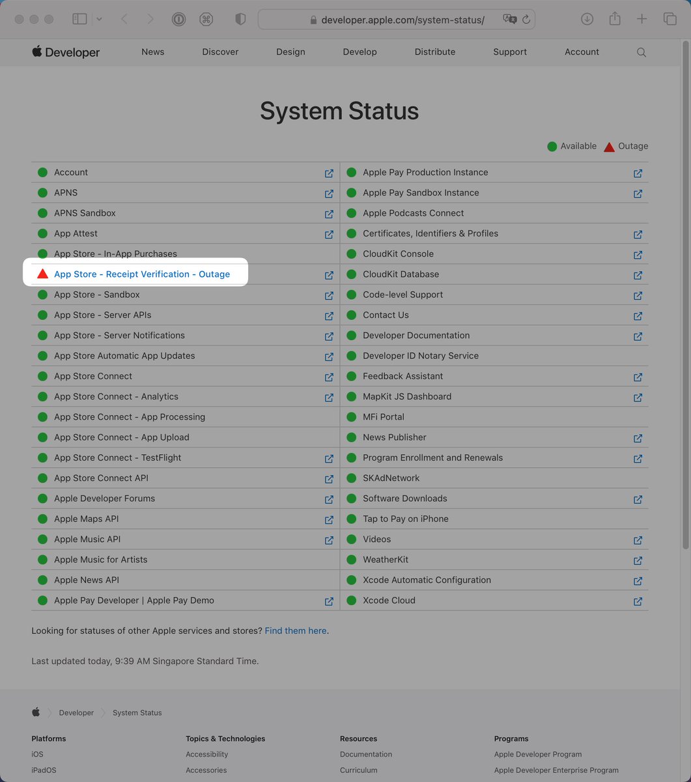Open external link for Apple Maps API

[x=329, y=519]
